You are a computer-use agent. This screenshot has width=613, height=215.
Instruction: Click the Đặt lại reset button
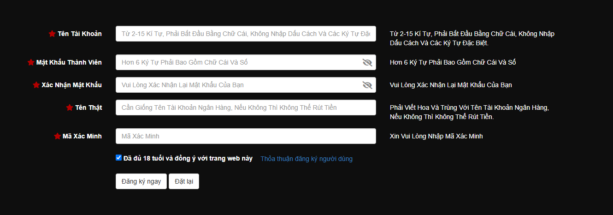pyautogui.click(x=184, y=181)
